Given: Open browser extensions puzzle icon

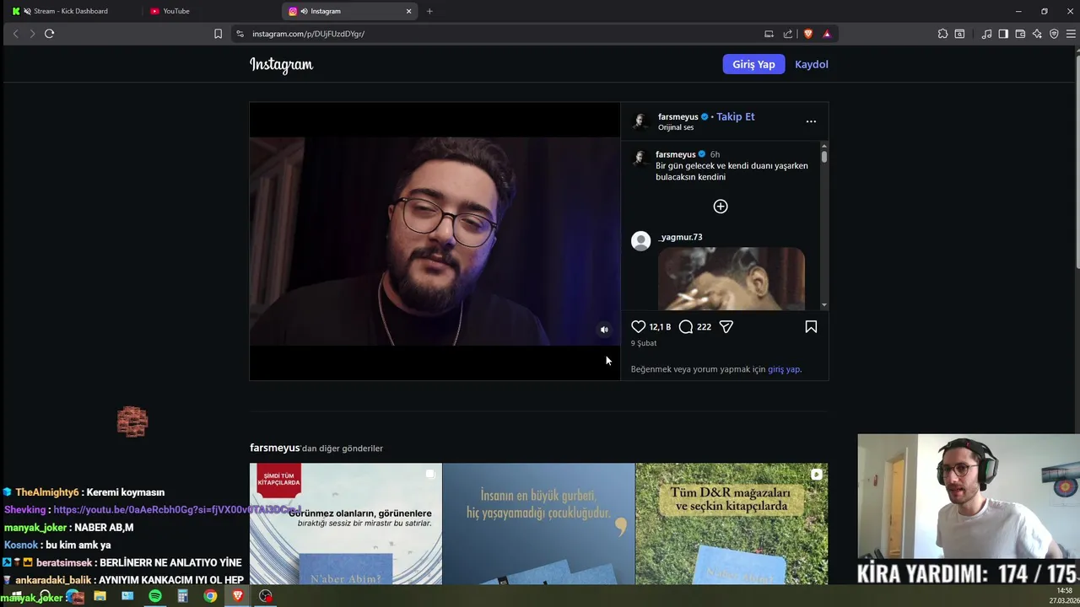Looking at the screenshot, I should pyautogui.click(x=942, y=34).
